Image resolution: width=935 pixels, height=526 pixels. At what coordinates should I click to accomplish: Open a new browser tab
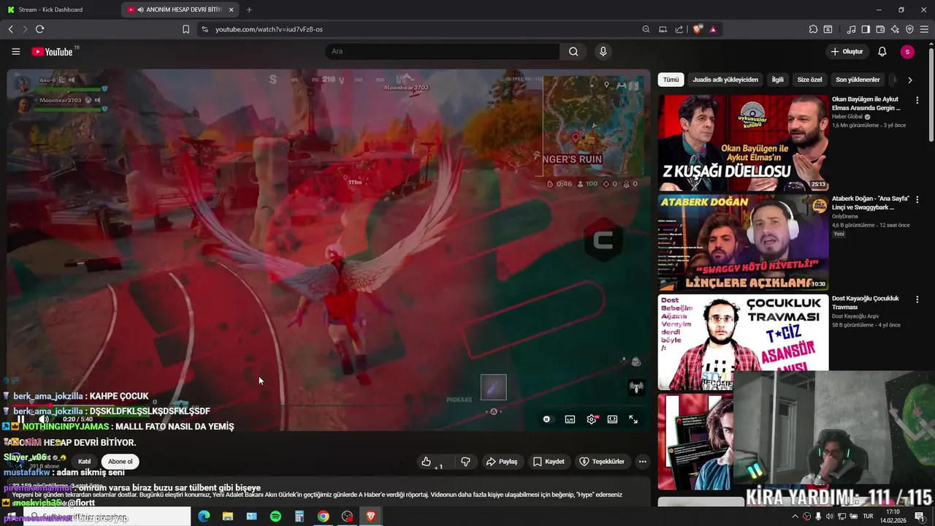click(x=249, y=9)
